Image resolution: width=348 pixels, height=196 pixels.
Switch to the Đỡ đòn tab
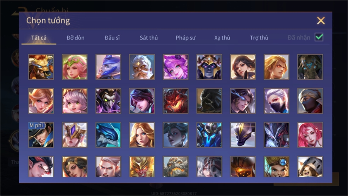(75, 38)
